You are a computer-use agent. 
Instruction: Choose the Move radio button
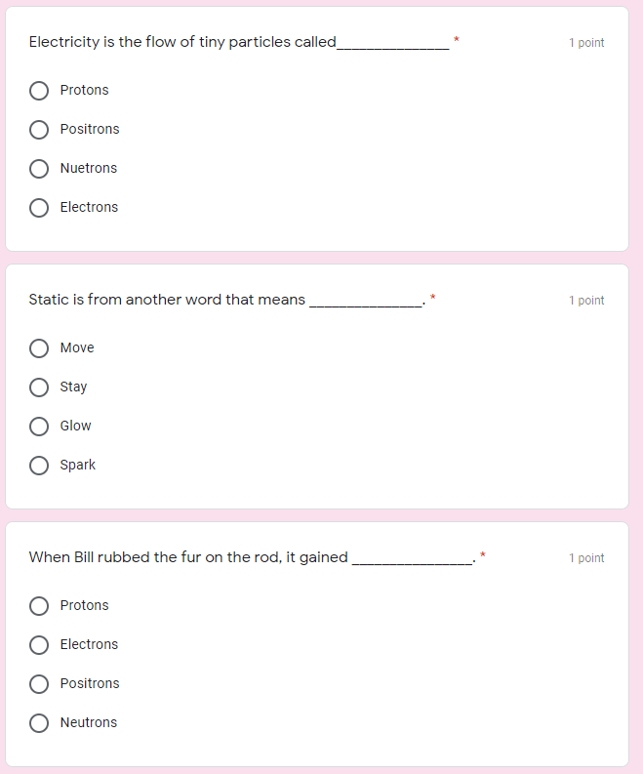tap(39, 348)
